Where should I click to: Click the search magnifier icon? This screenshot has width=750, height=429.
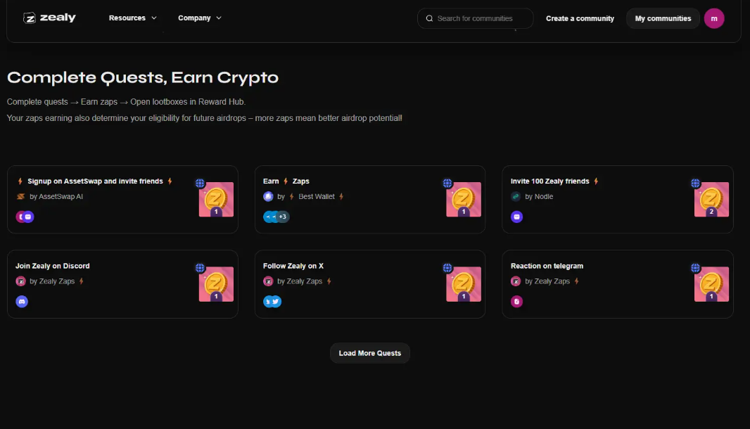pyautogui.click(x=430, y=18)
